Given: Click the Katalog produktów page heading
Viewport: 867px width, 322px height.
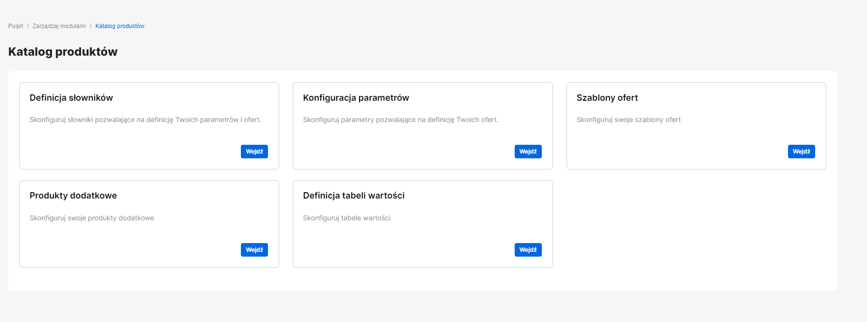Looking at the screenshot, I should click(63, 52).
